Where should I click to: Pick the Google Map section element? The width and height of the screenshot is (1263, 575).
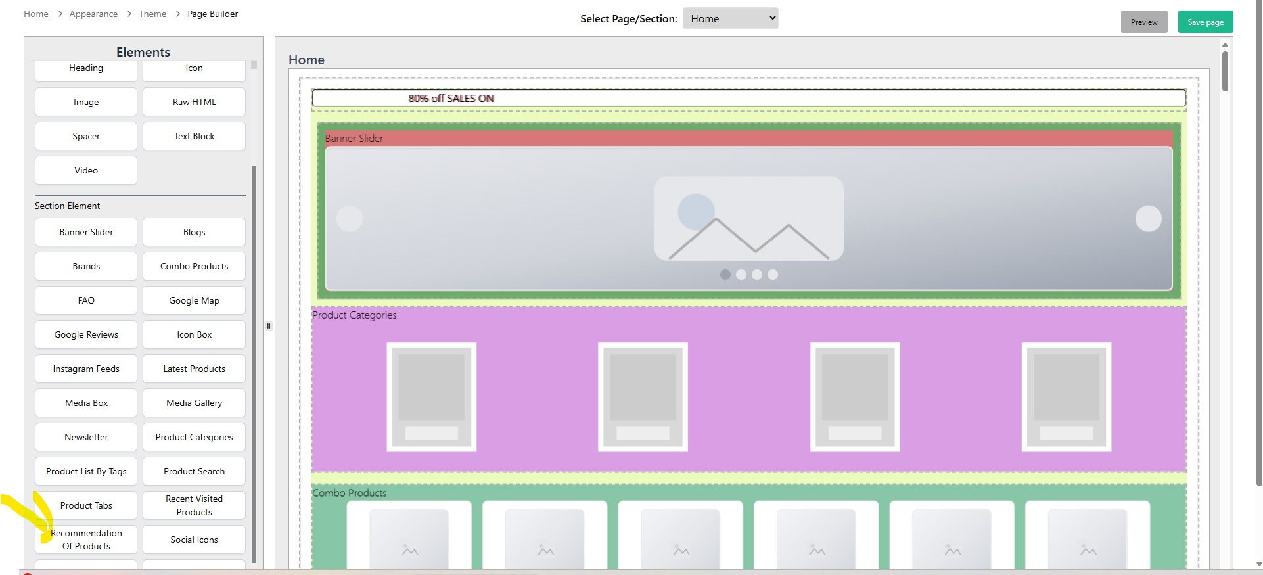pos(195,300)
